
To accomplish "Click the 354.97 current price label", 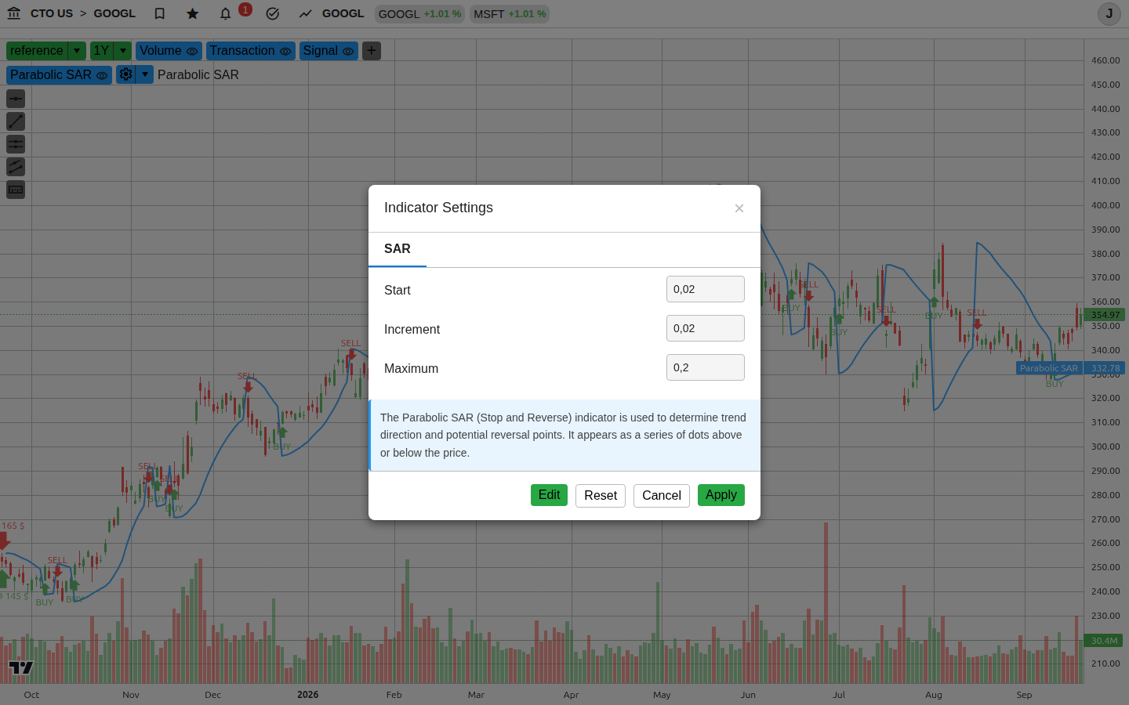I will pyautogui.click(x=1105, y=315).
